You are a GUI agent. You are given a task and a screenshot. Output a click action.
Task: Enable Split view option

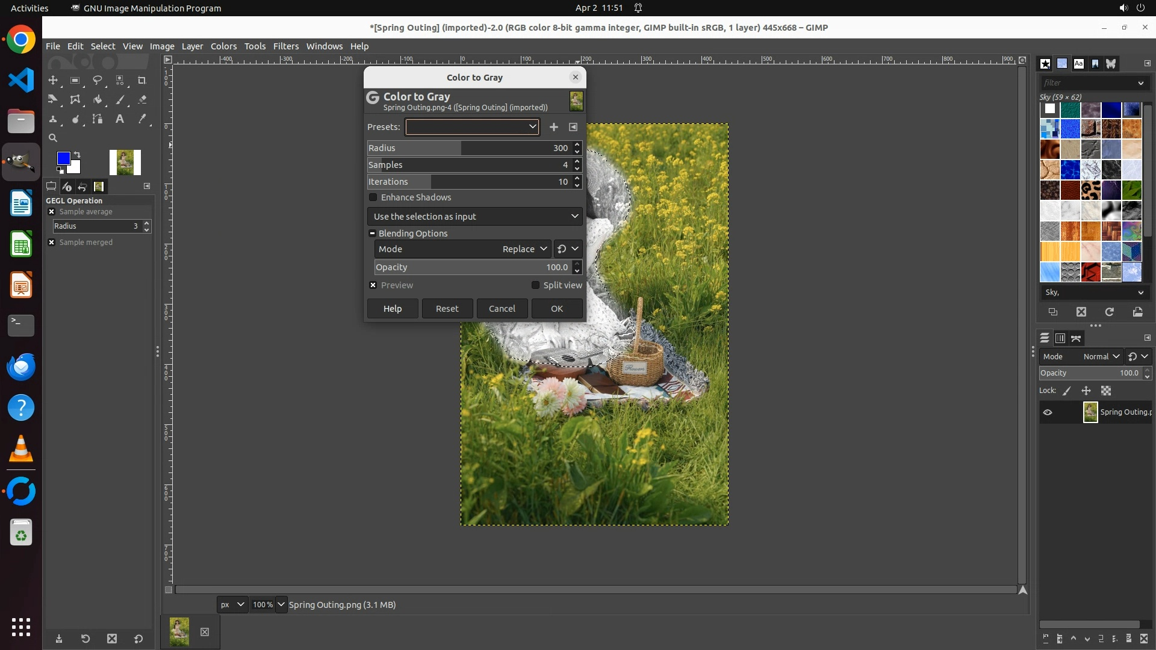pyautogui.click(x=535, y=285)
